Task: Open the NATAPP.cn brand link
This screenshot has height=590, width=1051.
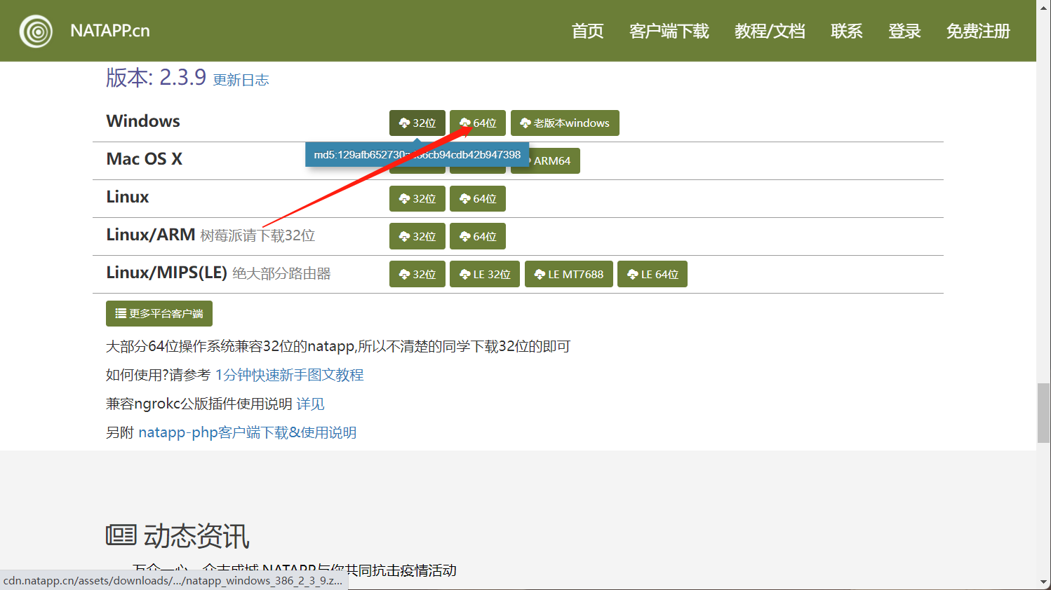Action: 109,31
